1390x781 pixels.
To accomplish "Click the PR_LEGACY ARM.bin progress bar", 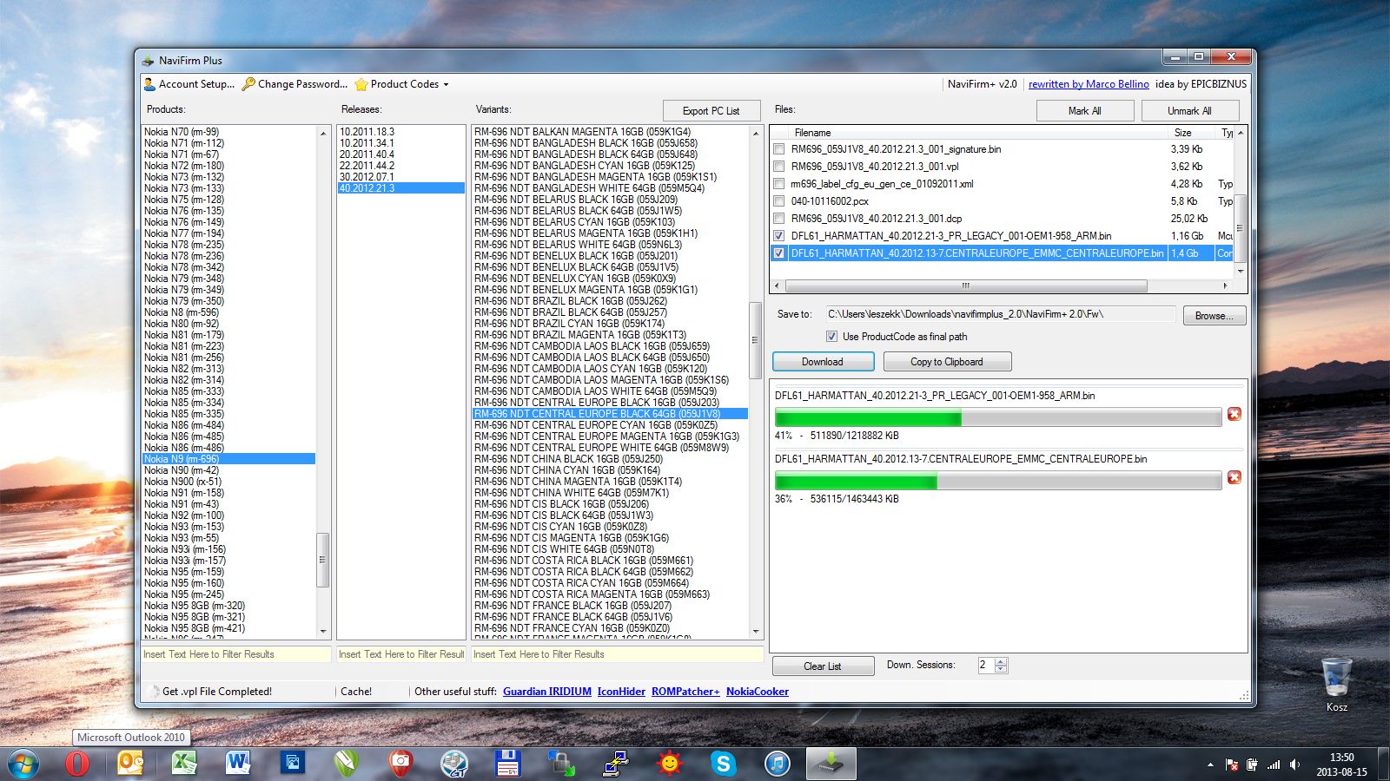I will 997,417.
